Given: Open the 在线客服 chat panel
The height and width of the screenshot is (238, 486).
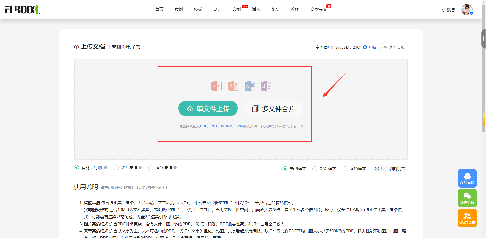Looking at the screenshot, I should tap(467, 178).
